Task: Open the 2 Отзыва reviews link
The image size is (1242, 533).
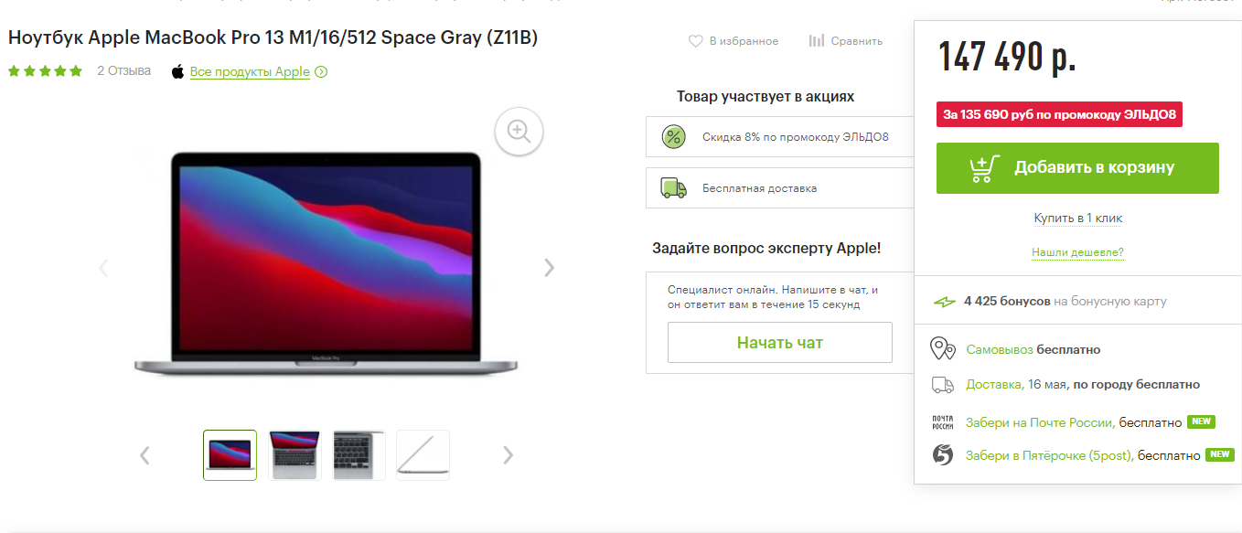Action: [x=124, y=70]
